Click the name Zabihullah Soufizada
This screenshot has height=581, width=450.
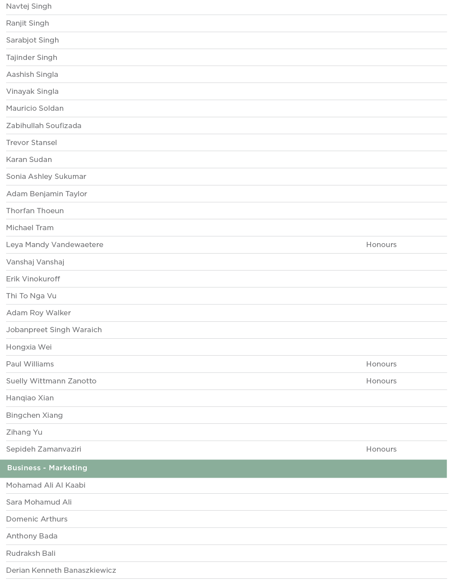pyautogui.click(x=43, y=125)
